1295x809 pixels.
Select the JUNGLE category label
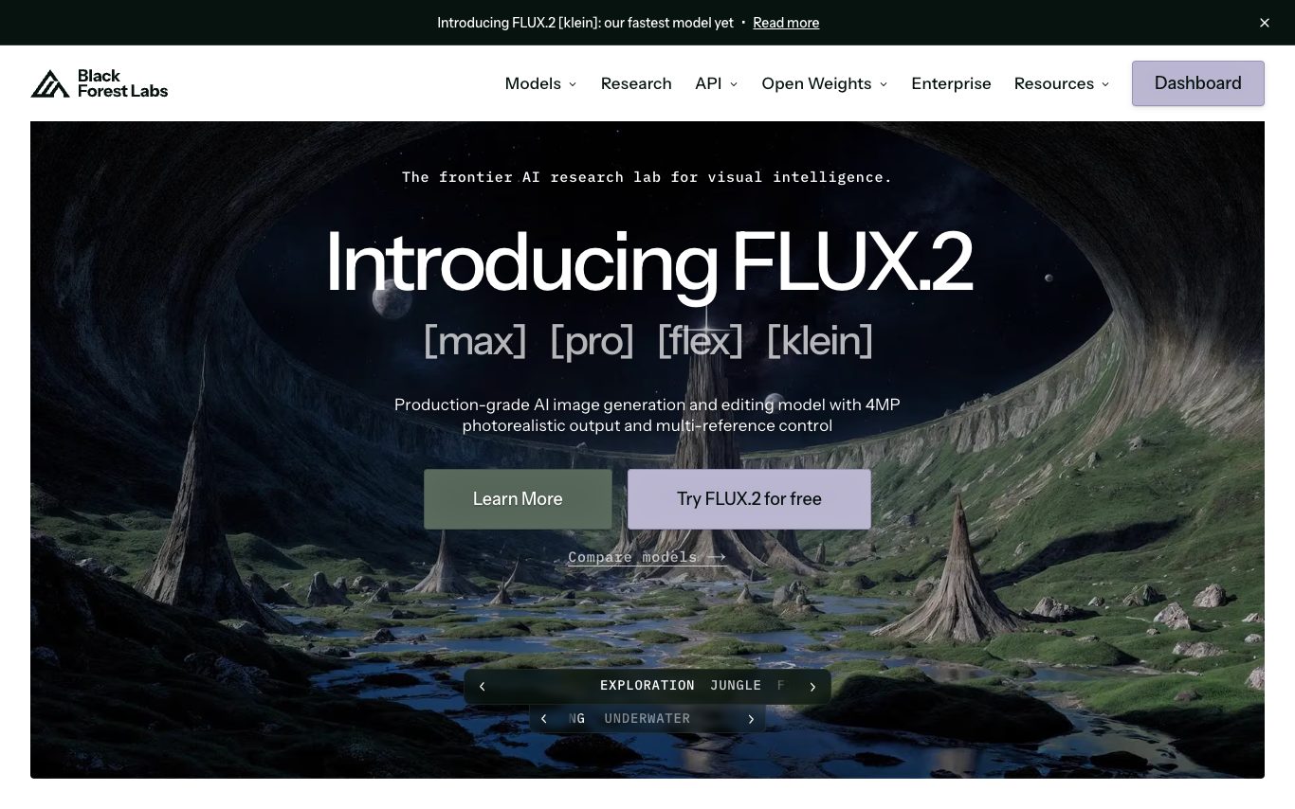point(736,686)
